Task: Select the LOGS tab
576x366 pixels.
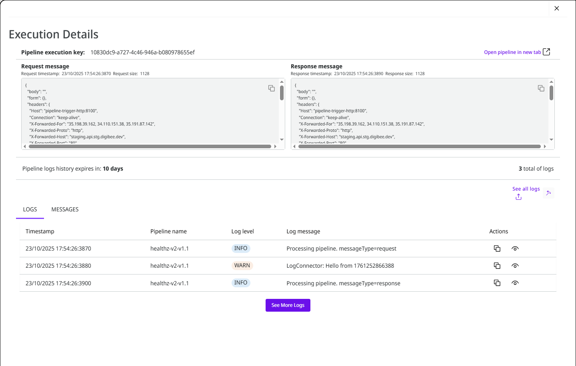Action: pos(30,209)
